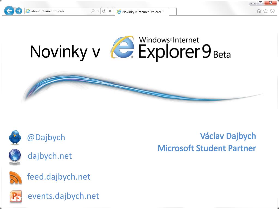This screenshot has width=279, height=209.
Task: Minimize the browser window
Action: pyautogui.click(x=253, y=3)
